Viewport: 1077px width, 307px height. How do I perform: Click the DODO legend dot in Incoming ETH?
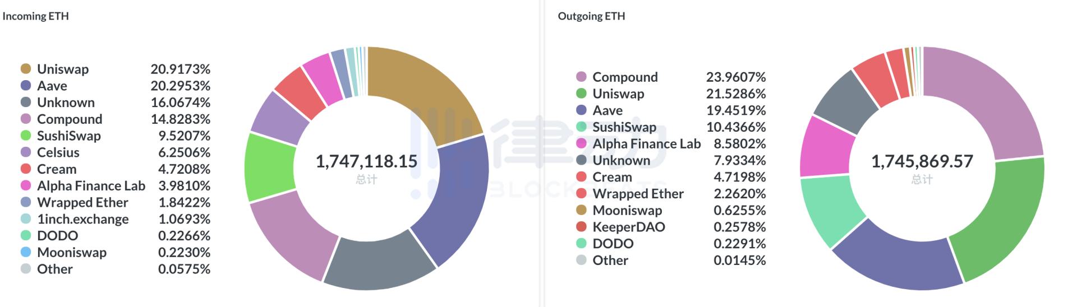tap(25, 236)
